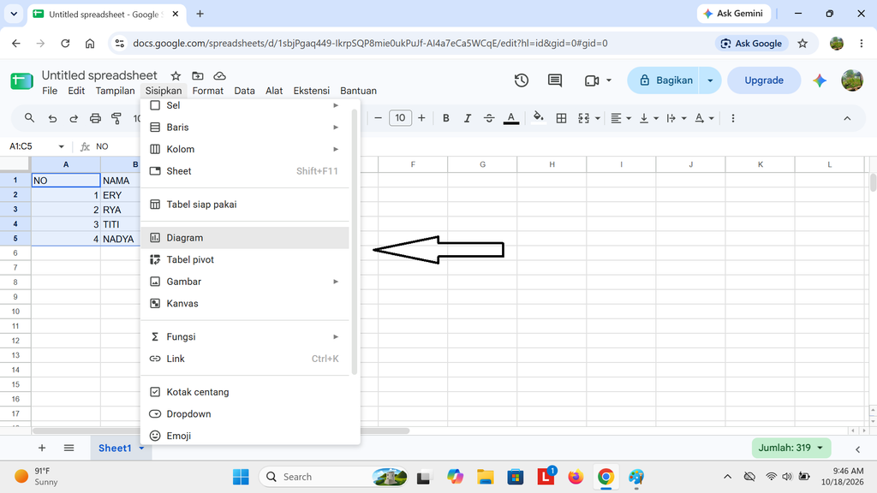Screen dimensions: 877x493
Task: Open the Data menu
Action: 244,91
